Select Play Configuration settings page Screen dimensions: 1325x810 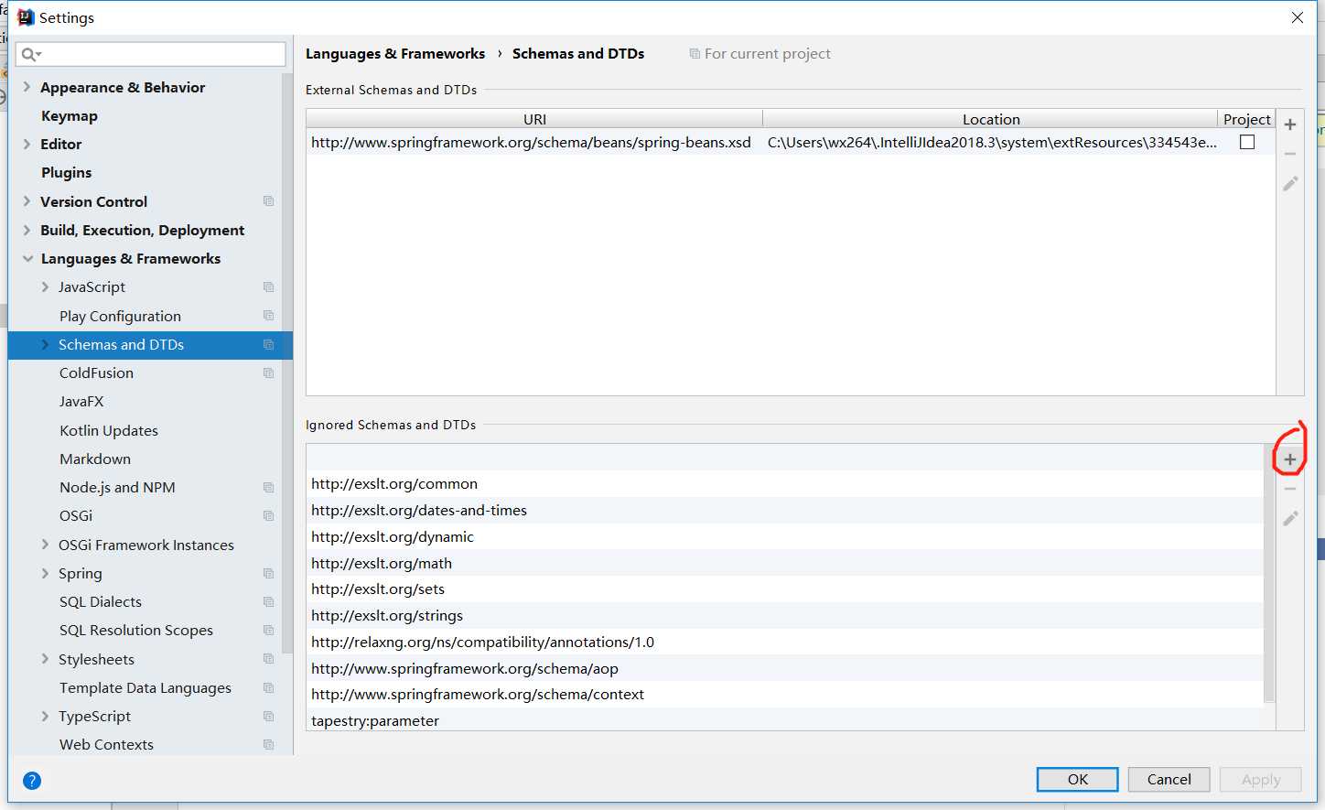point(120,316)
